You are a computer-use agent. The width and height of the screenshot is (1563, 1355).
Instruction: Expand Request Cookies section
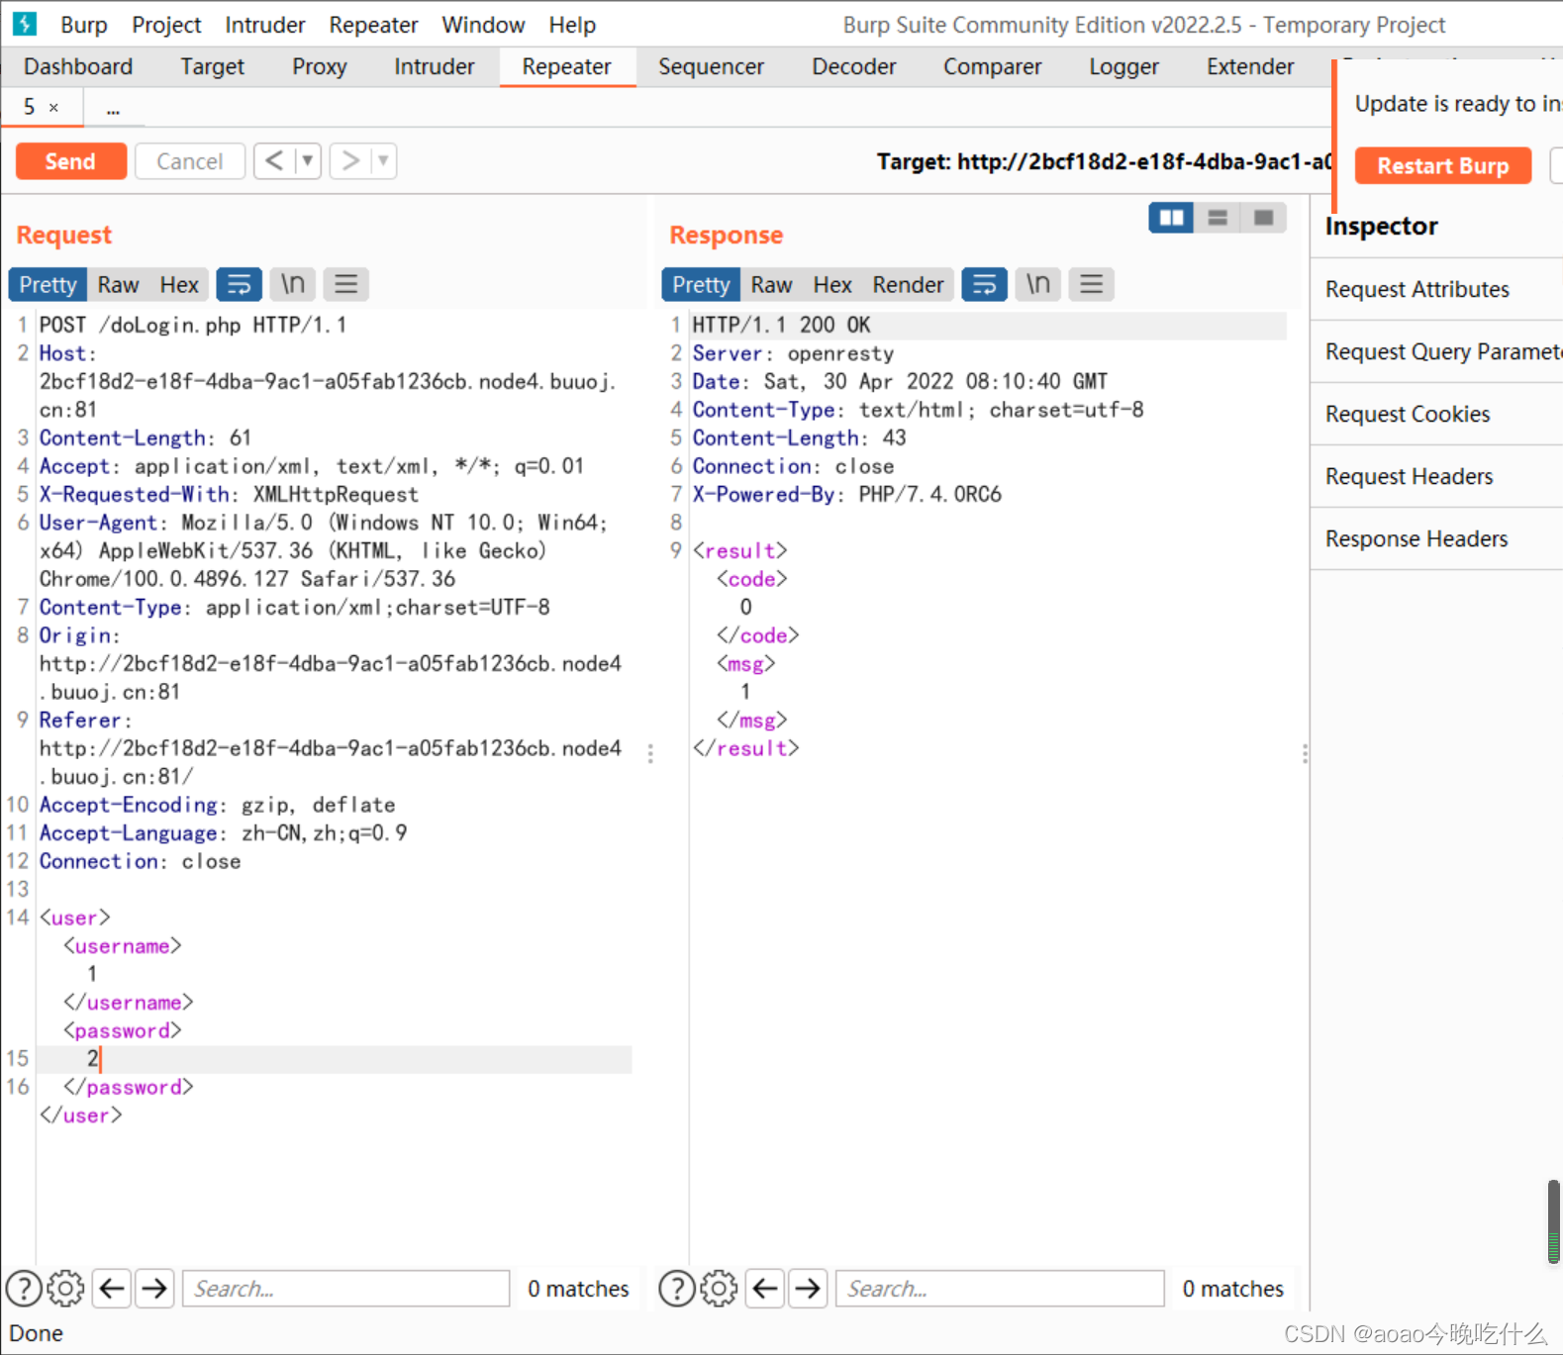(x=1436, y=414)
